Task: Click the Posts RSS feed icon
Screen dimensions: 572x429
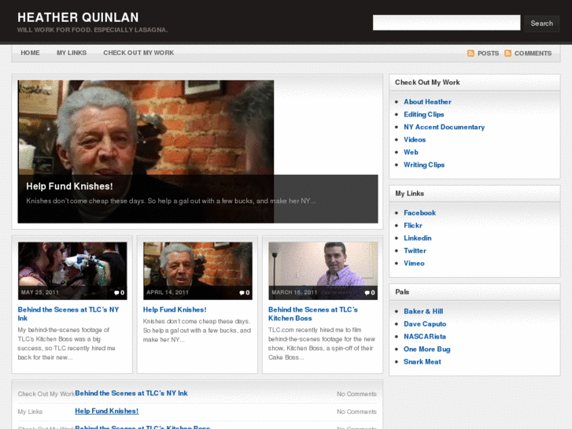Action: tap(471, 54)
